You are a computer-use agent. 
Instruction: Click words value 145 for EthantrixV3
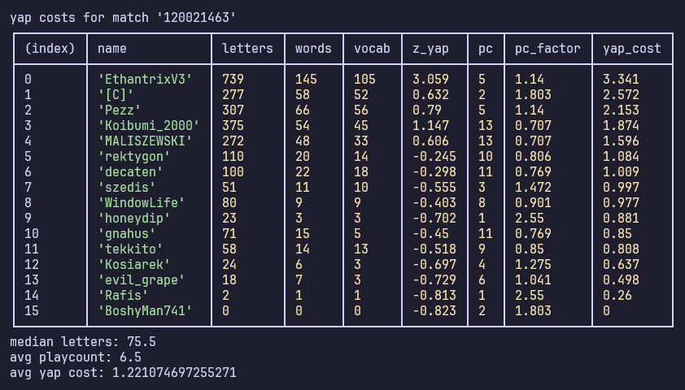tap(306, 79)
